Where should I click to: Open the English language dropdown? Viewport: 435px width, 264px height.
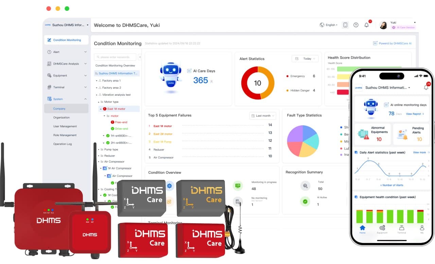coord(332,25)
